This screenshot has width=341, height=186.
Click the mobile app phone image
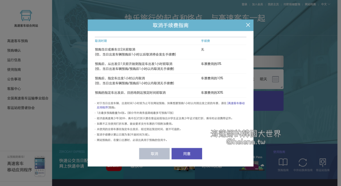pos(39,166)
